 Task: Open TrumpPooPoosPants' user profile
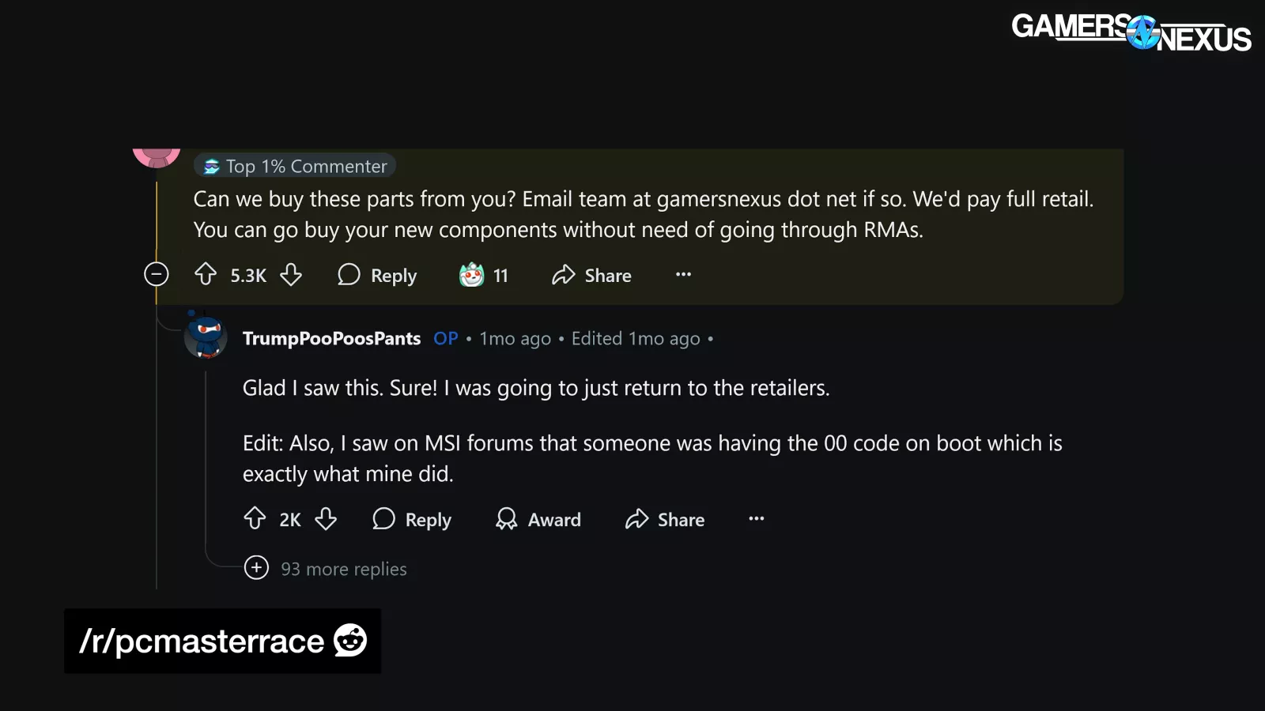point(331,338)
